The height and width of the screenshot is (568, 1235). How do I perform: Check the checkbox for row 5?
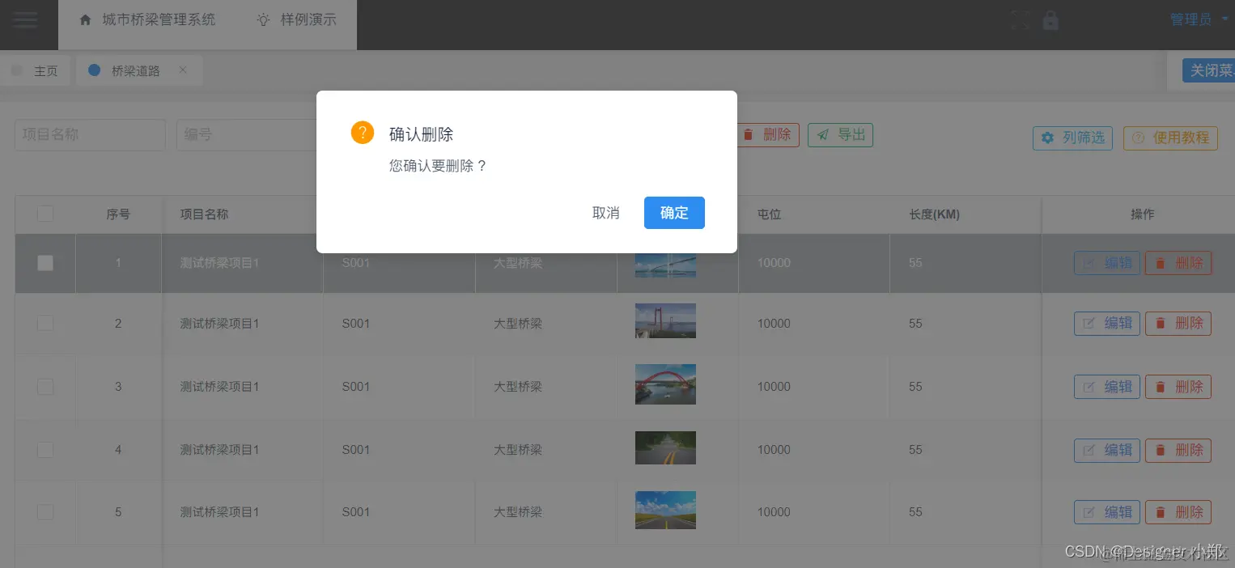click(45, 511)
